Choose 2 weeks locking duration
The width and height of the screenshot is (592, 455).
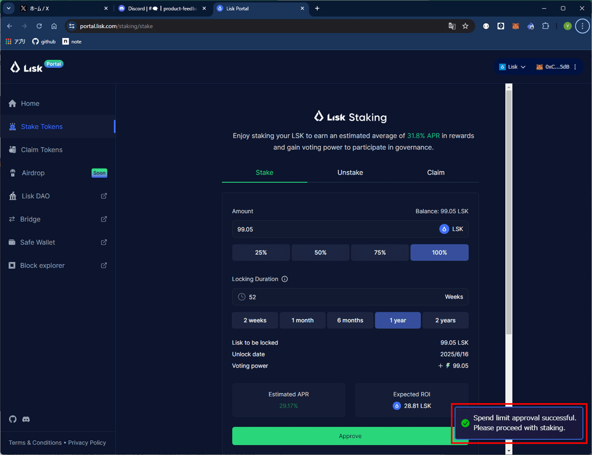point(255,320)
